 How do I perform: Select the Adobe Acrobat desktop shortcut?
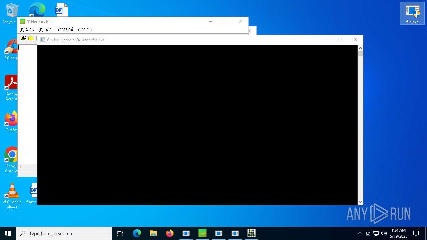pyautogui.click(x=11, y=88)
